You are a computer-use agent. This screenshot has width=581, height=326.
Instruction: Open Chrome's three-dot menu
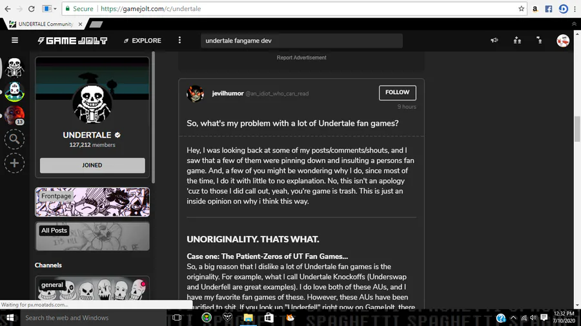pyautogui.click(x=575, y=9)
